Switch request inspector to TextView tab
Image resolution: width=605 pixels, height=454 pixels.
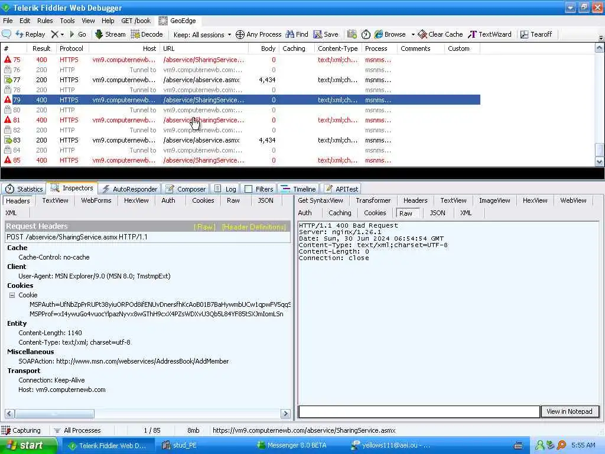tap(55, 200)
